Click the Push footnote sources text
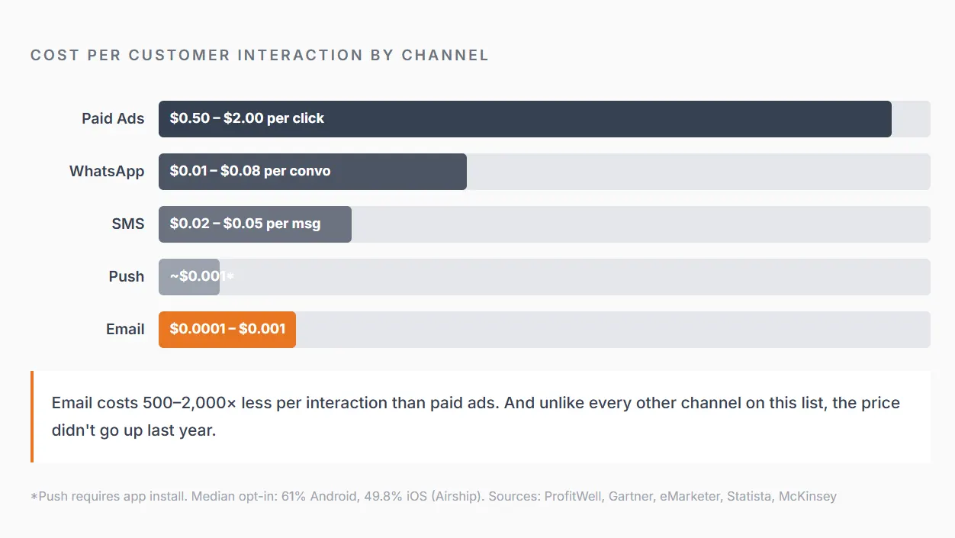Image resolution: width=955 pixels, height=538 pixels. point(433,496)
